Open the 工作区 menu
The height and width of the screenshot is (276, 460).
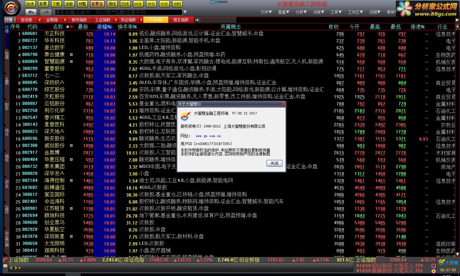(355, 12)
